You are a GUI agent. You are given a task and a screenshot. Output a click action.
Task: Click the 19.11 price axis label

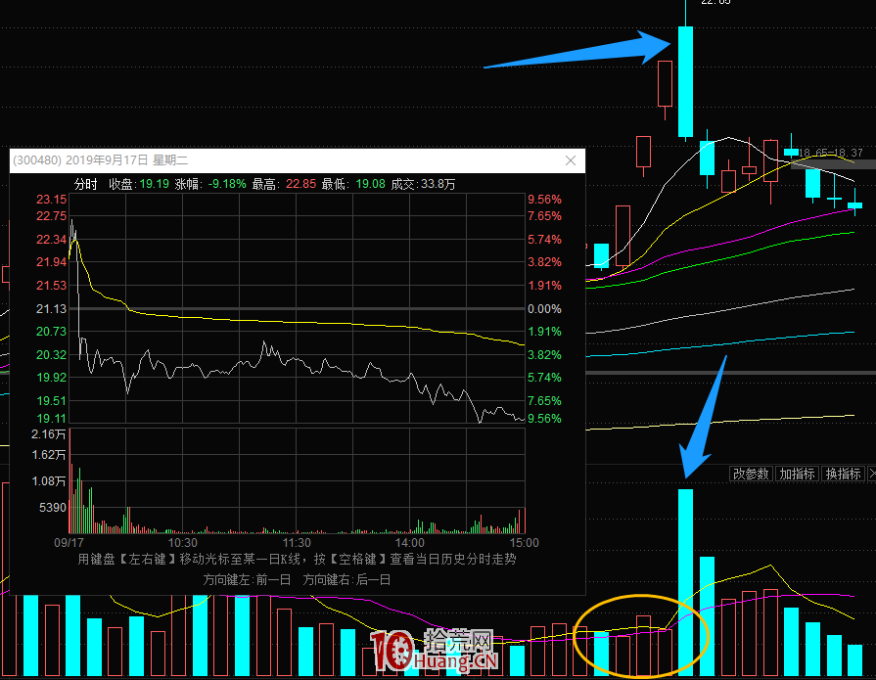[x=52, y=418]
